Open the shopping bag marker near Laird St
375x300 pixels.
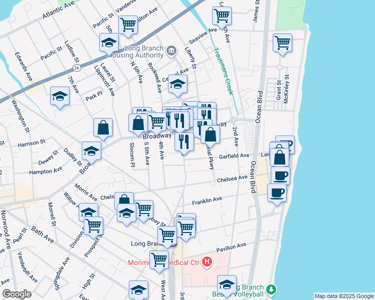(x=279, y=158)
